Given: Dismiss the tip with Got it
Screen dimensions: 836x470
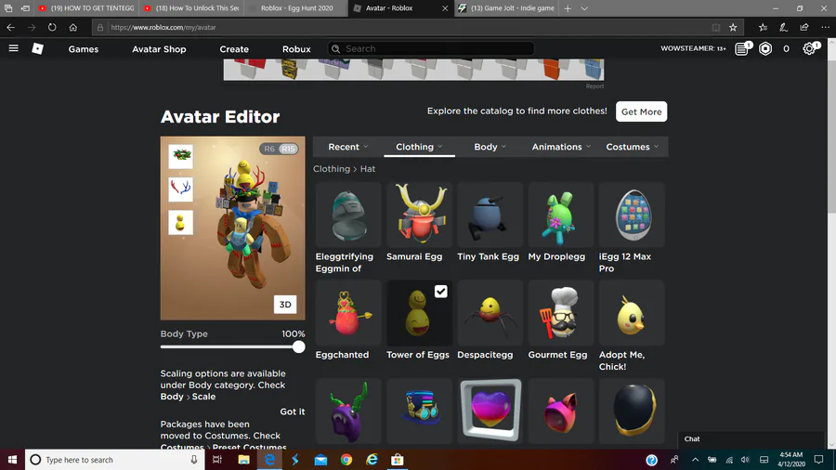Looking at the screenshot, I should [293, 411].
